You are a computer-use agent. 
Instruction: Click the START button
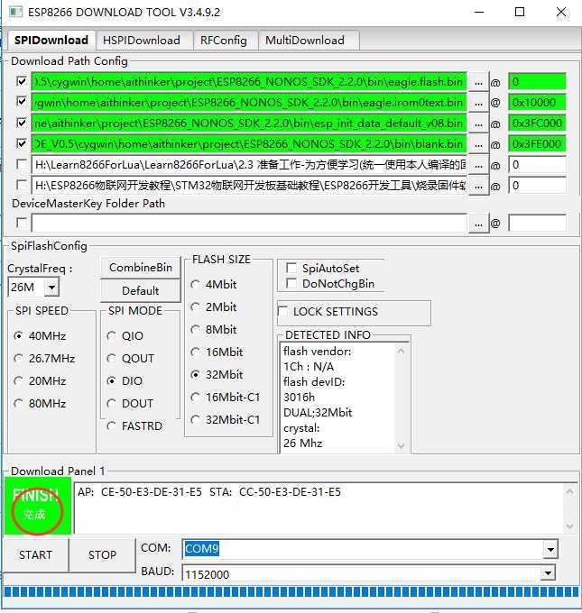tap(35, 554)
